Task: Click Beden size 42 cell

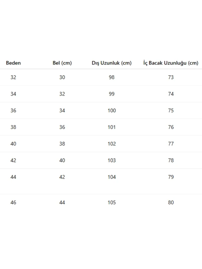Action: pyautogui.click(x=13, y=160)
